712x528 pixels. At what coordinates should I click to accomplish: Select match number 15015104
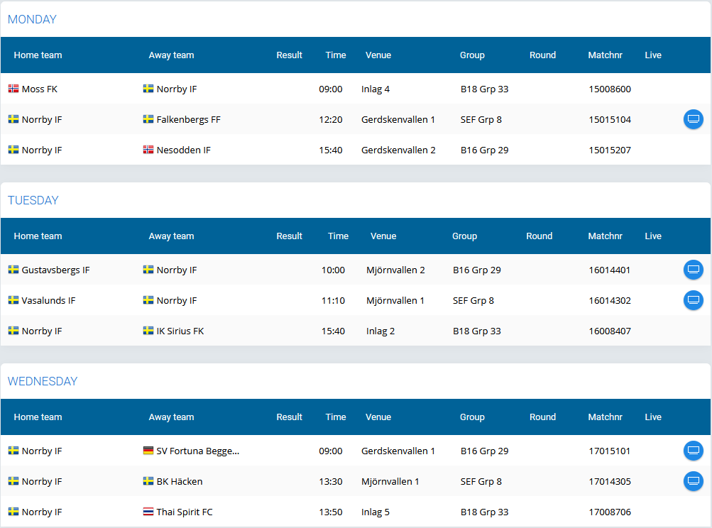[x=610, y=119]
